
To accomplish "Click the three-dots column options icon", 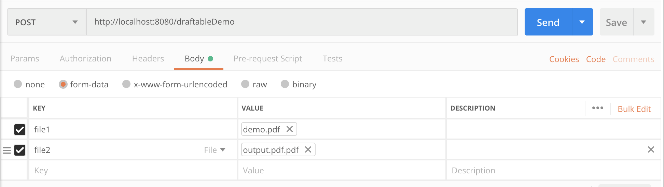I will [x=598, y=108].
